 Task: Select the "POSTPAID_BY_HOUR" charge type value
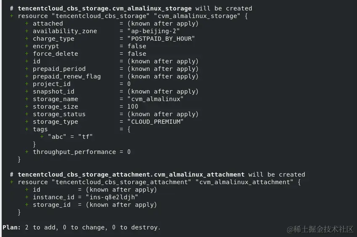point(161,39)
